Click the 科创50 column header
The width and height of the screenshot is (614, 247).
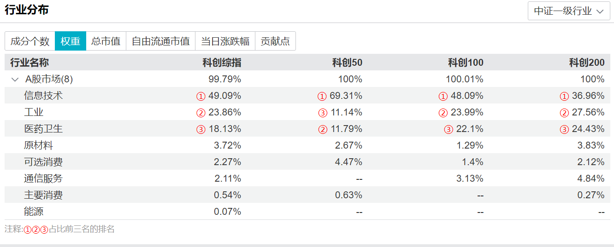[x=347, y=63]
